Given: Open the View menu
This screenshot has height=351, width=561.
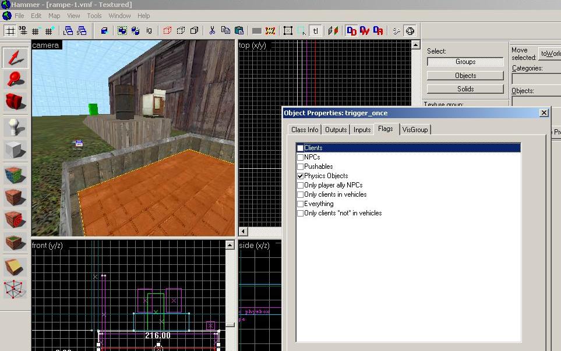Looking at the screenshot, I should (x=73, y=16).
